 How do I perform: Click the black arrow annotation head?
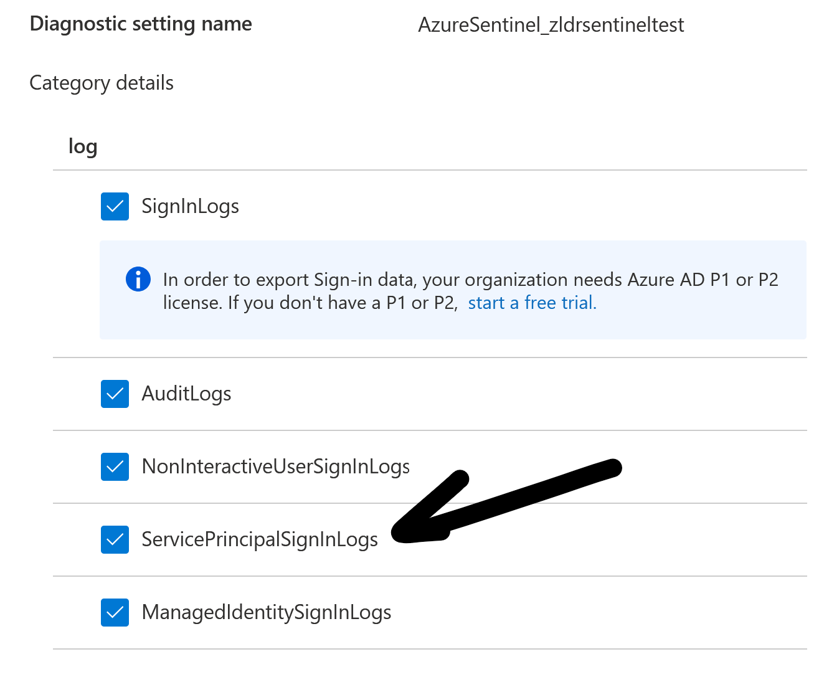click(405, 533)
